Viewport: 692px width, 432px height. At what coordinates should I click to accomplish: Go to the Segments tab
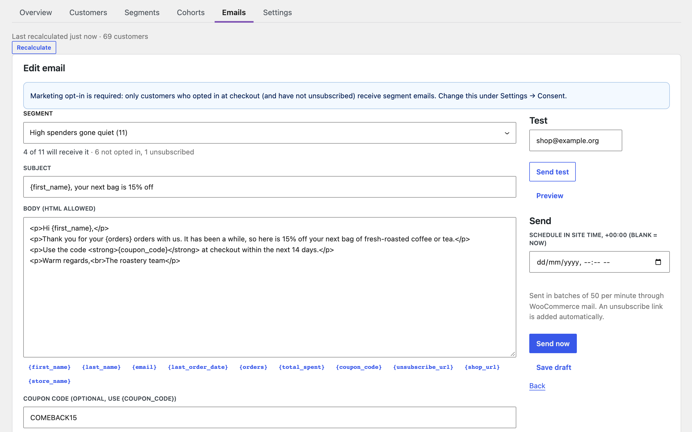tap(142, 12)
